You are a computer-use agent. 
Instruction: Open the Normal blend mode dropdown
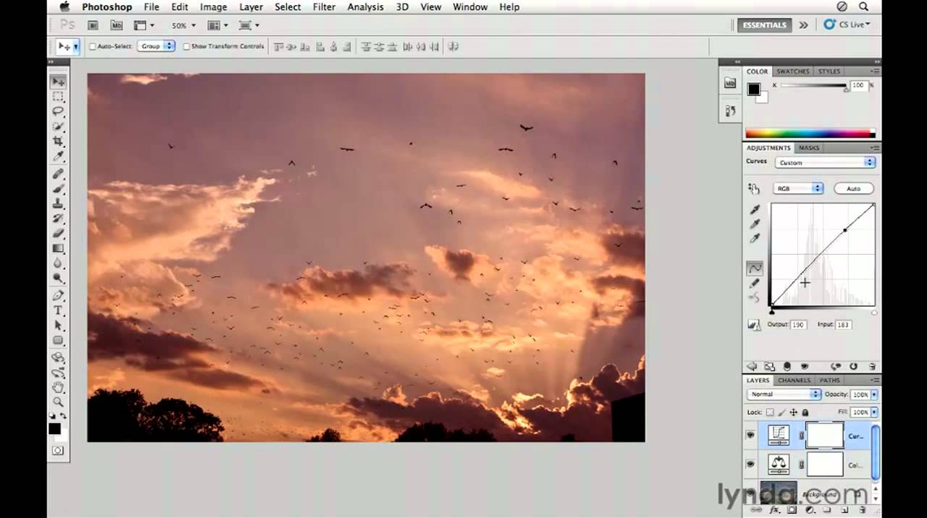click(x=784, y=394)
